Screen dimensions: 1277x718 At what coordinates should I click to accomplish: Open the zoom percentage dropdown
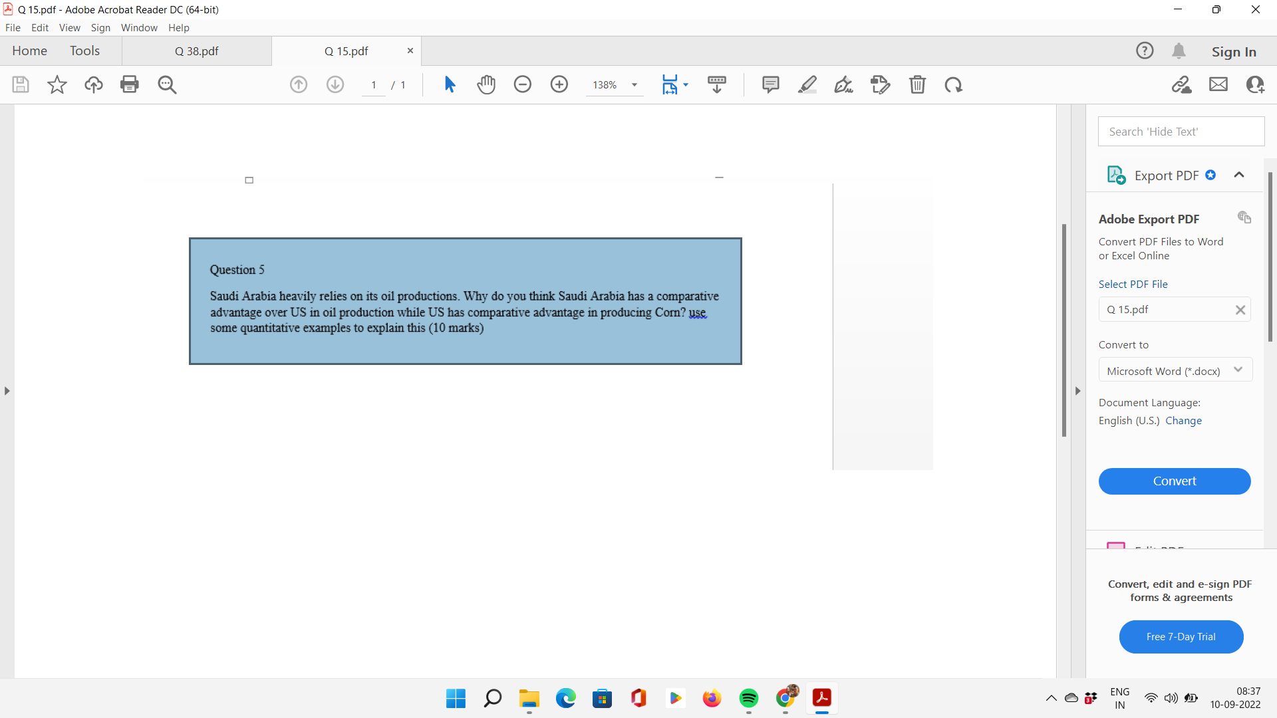point(634,84)
